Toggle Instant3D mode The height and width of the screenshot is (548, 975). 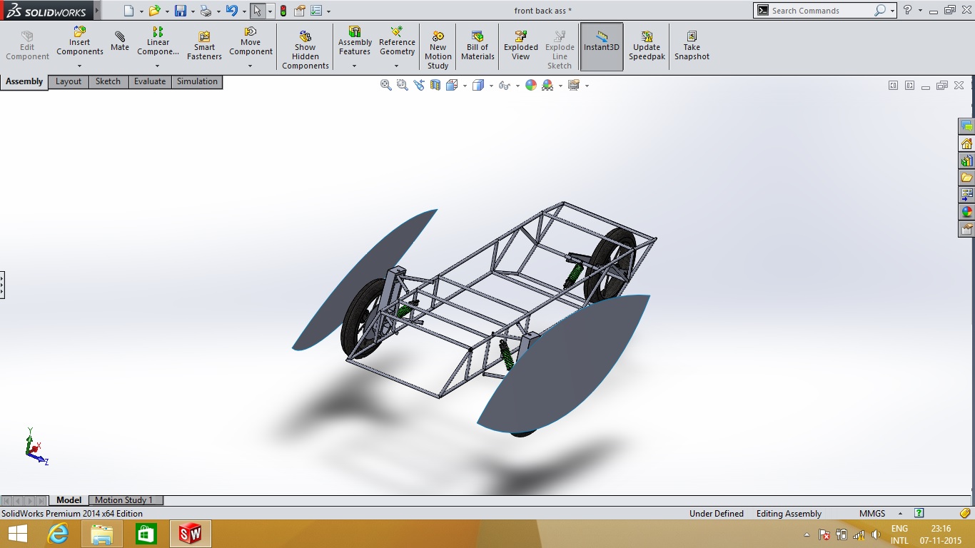[602, 46]
